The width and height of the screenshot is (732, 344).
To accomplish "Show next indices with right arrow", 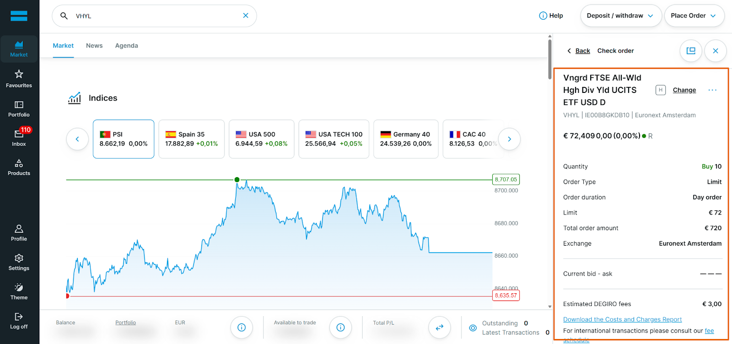I will [x=509, y=139].
